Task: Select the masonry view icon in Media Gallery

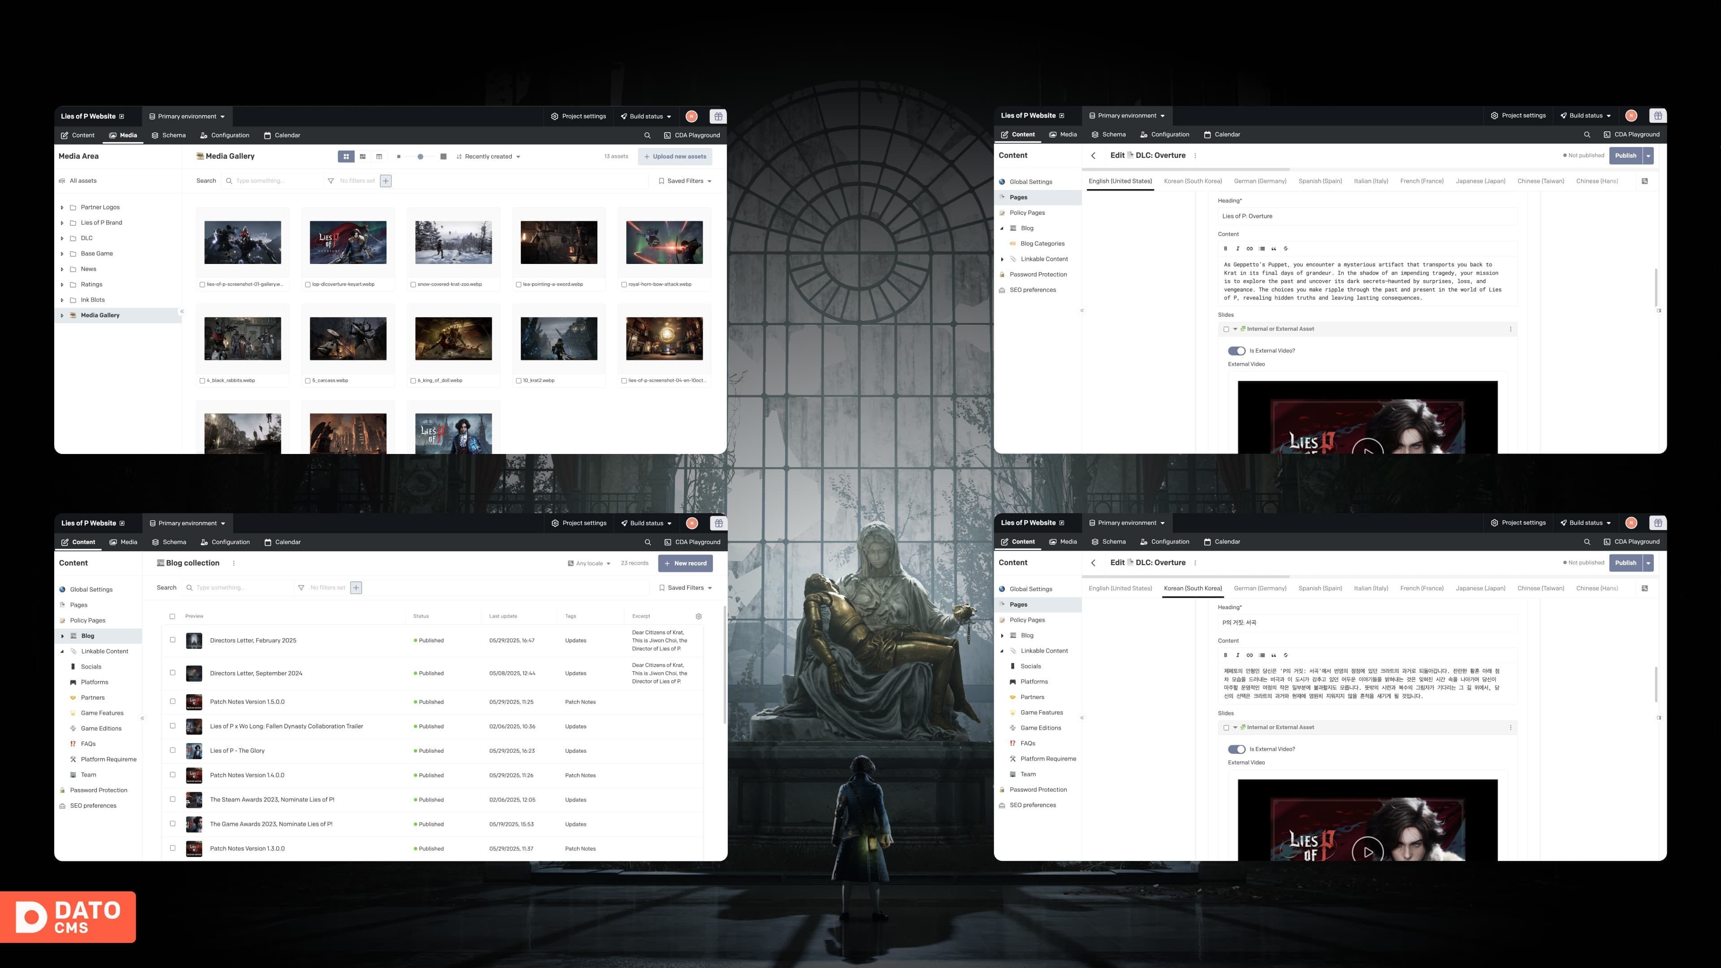Action: point(363,156)
